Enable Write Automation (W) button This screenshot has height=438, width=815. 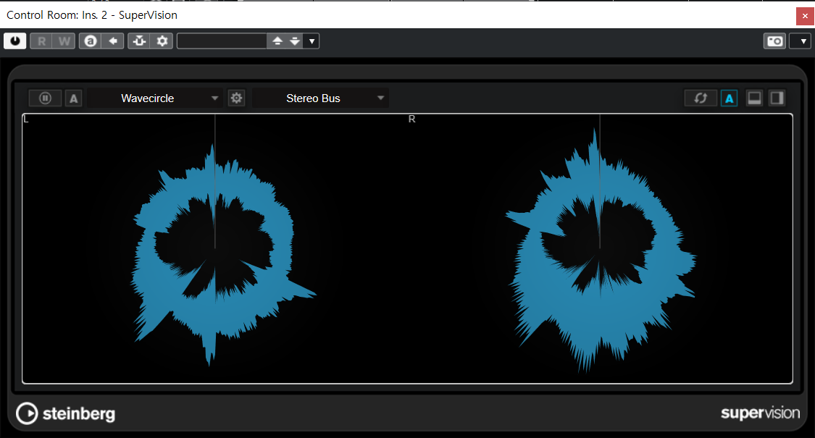[x=64, y=41]
